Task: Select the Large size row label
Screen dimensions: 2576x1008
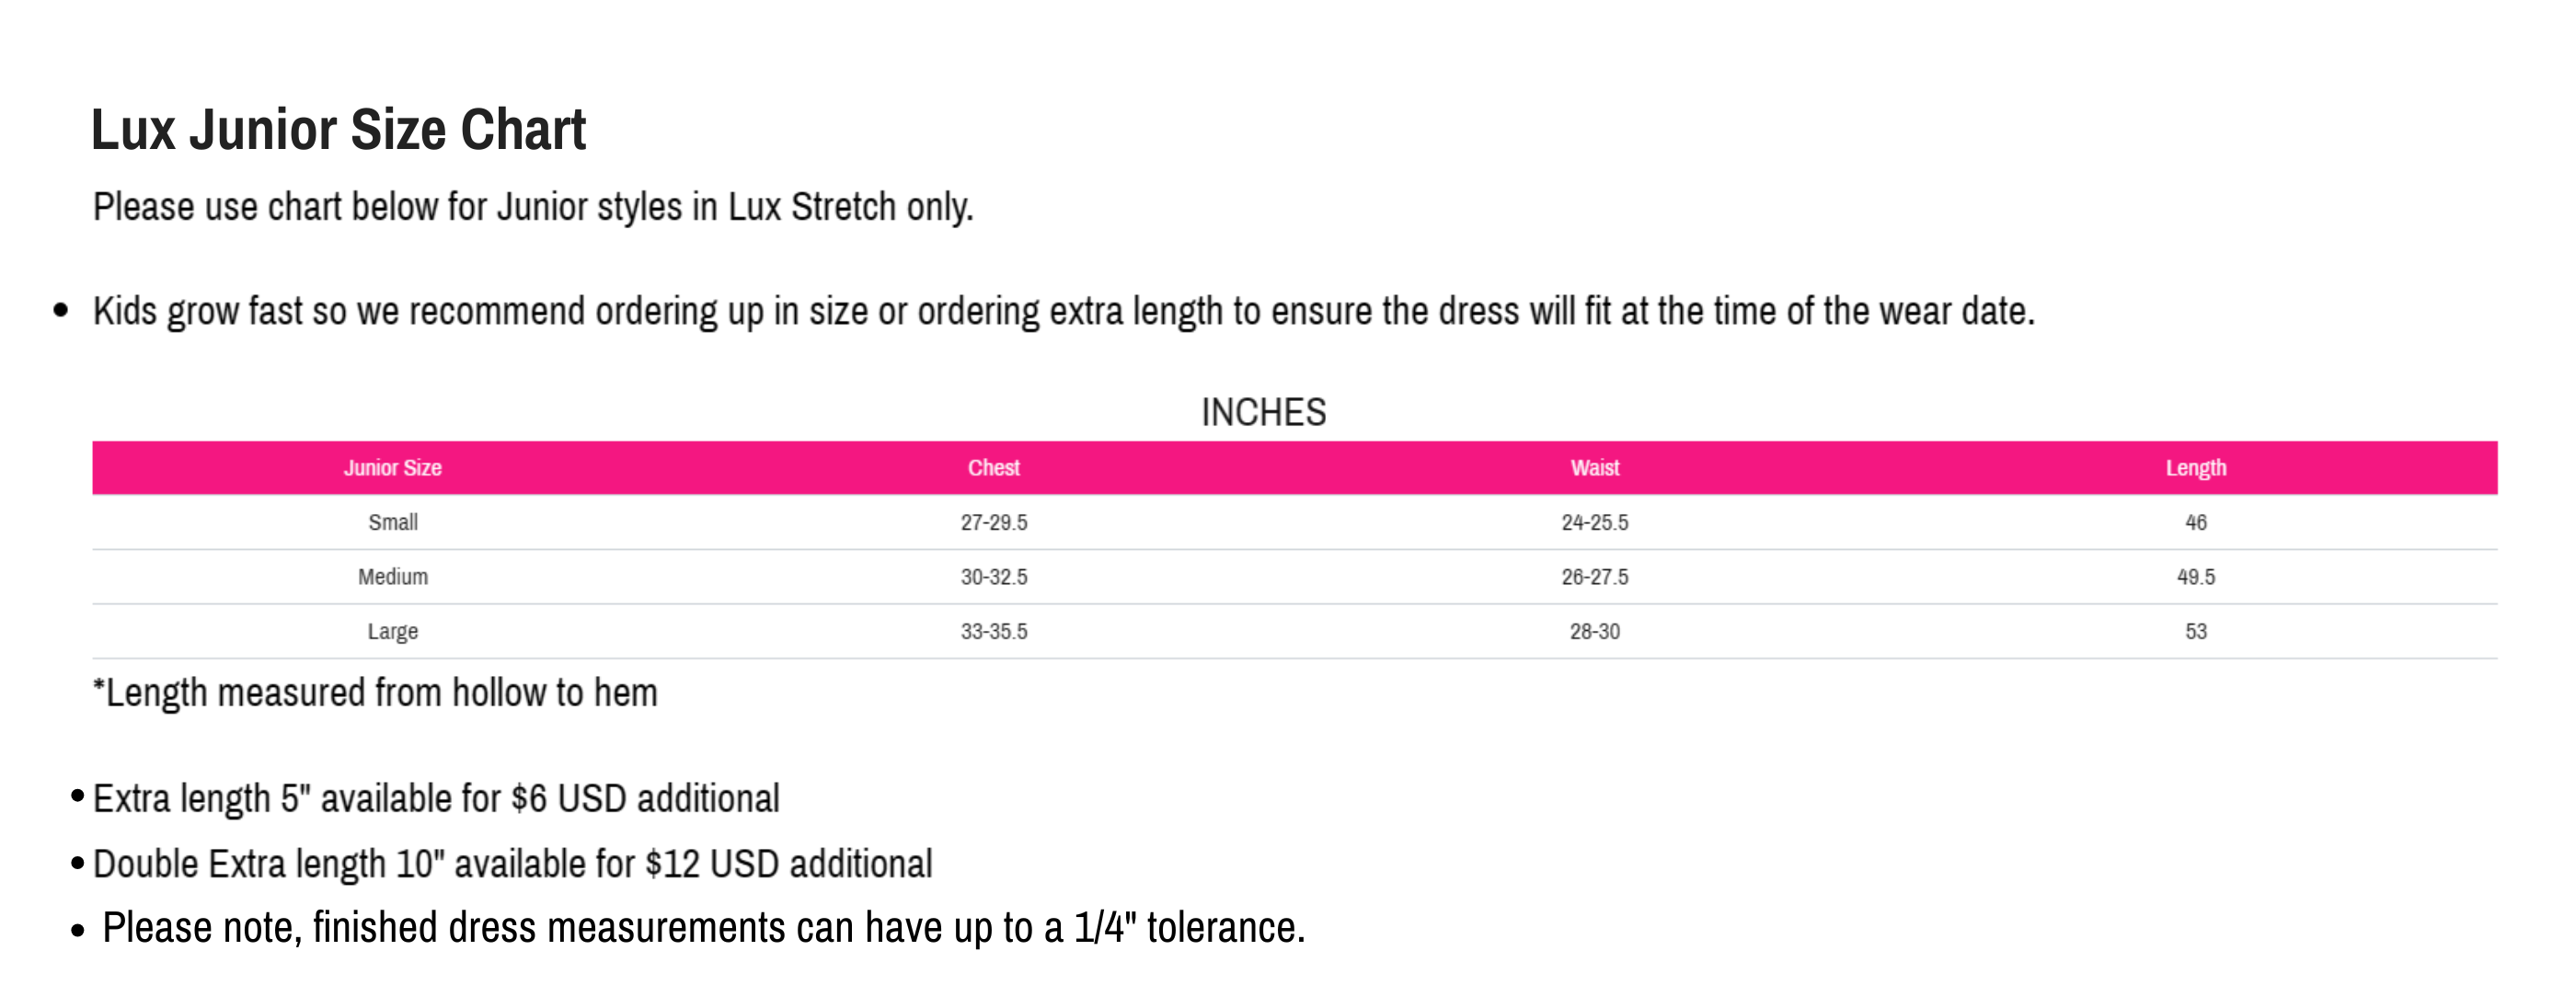Action: [x=393, y=632]
